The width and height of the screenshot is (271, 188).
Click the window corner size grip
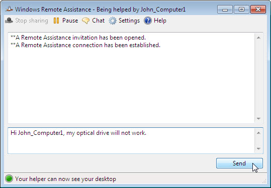point(264,181)
